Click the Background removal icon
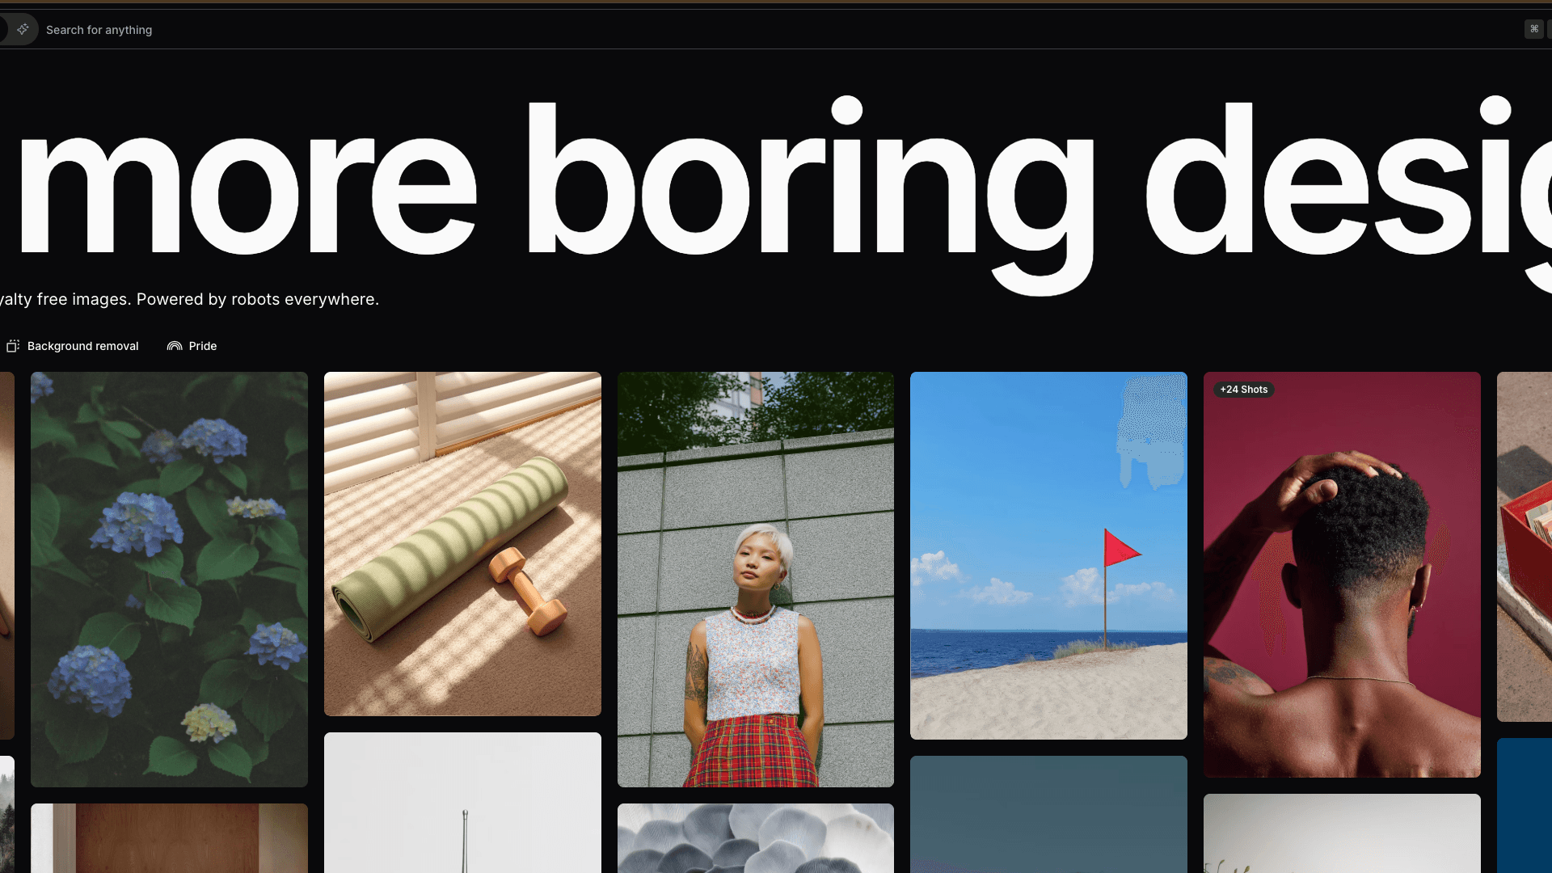 [x=13, y=346]
